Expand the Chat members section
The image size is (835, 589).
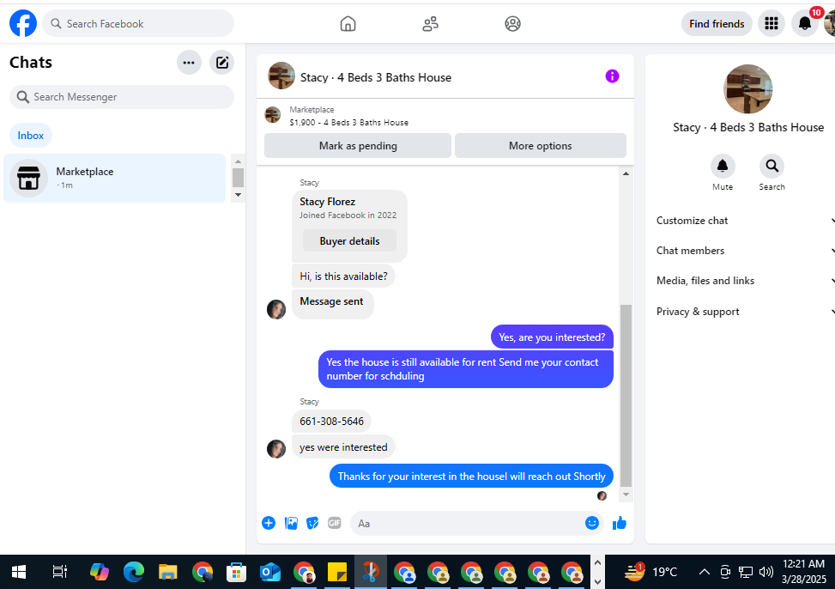tap(745, 251)
